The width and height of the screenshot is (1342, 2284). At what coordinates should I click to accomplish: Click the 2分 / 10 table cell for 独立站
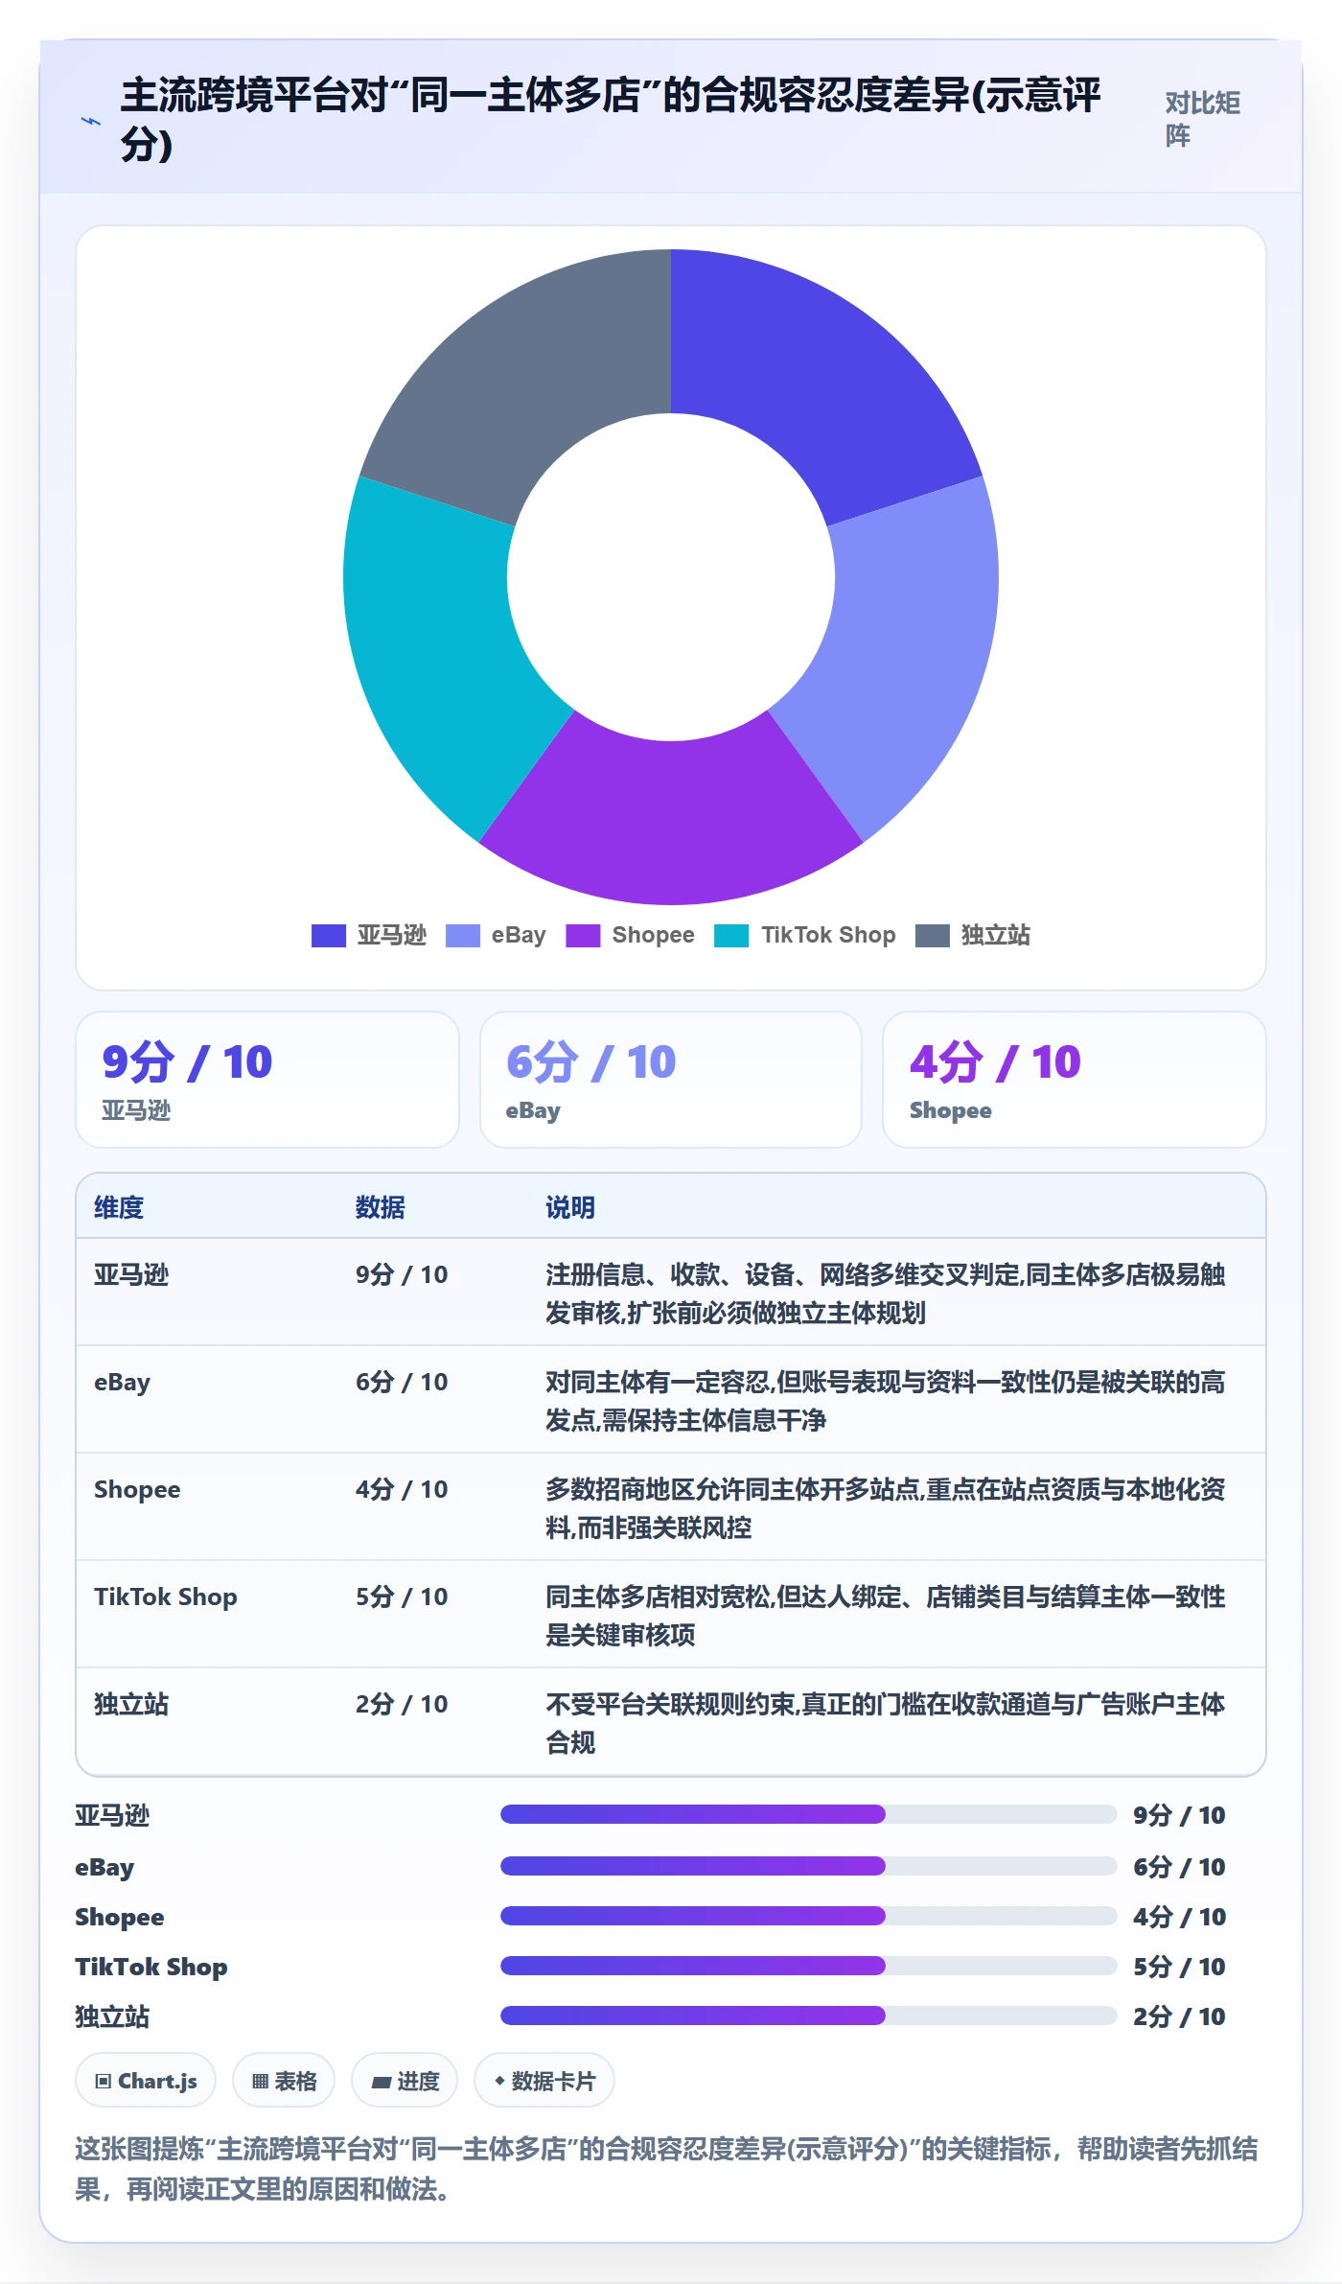(x=402, y=1704)
